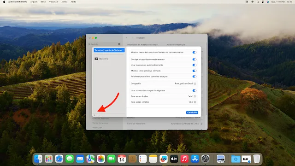Open Downloads folder in the Dock

pyautogui.click(x=236, y=159)
